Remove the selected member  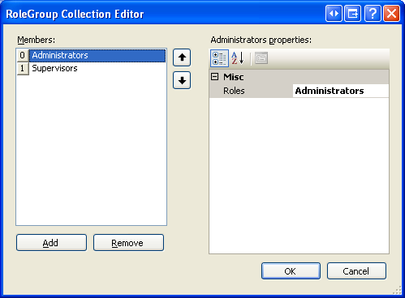click(128, 243)
